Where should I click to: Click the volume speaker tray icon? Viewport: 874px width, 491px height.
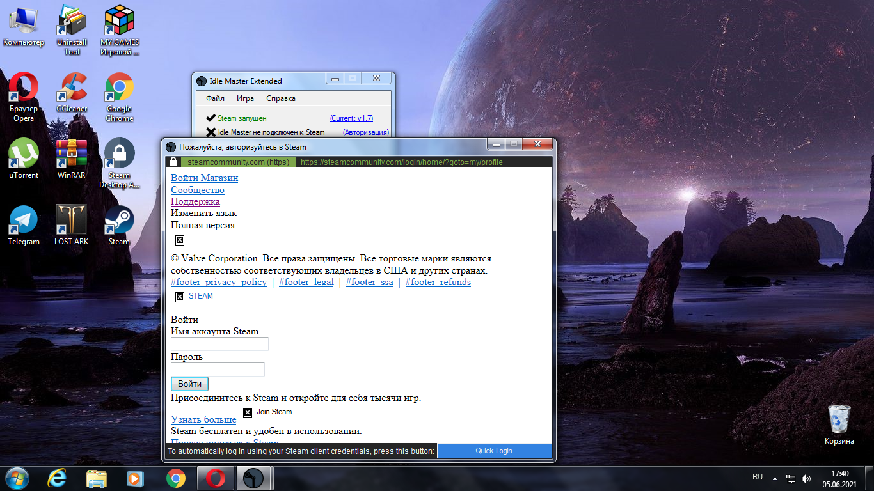[x=806, y=478]
